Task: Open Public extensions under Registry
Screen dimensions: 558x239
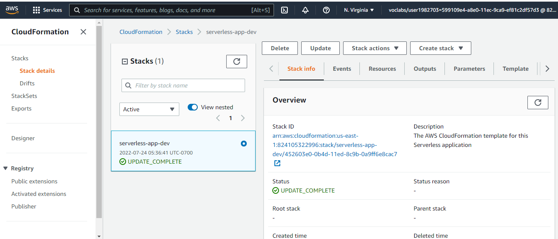Action: (x=34, y=181)
